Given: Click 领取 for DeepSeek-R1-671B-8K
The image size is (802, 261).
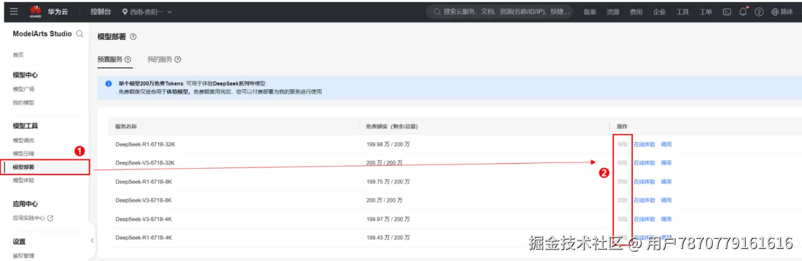Looking at the screenshot, I should tap(623, 181).
